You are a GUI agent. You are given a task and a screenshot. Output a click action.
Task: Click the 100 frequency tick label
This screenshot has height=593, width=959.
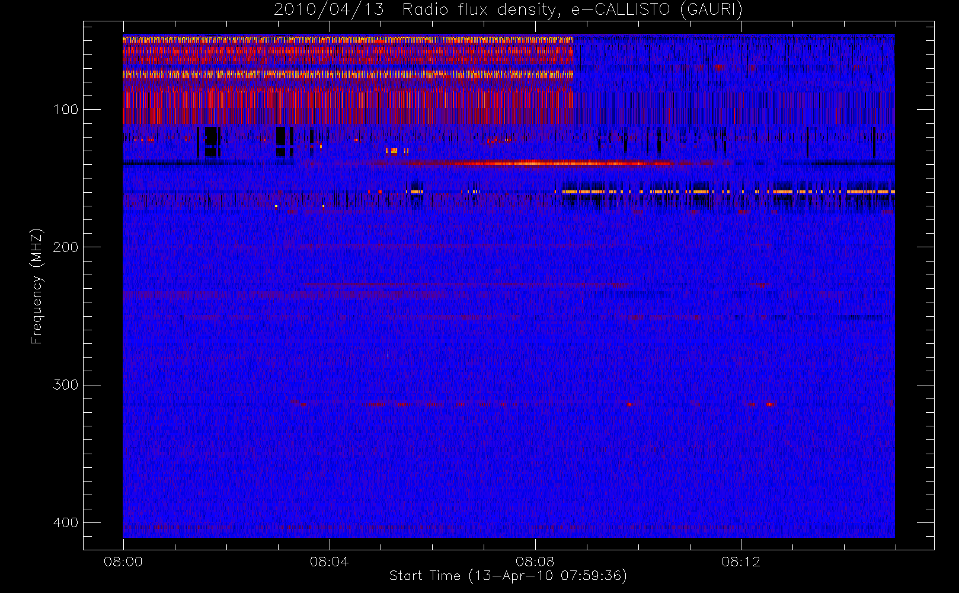pyautogui.click(x=65, y=110)
